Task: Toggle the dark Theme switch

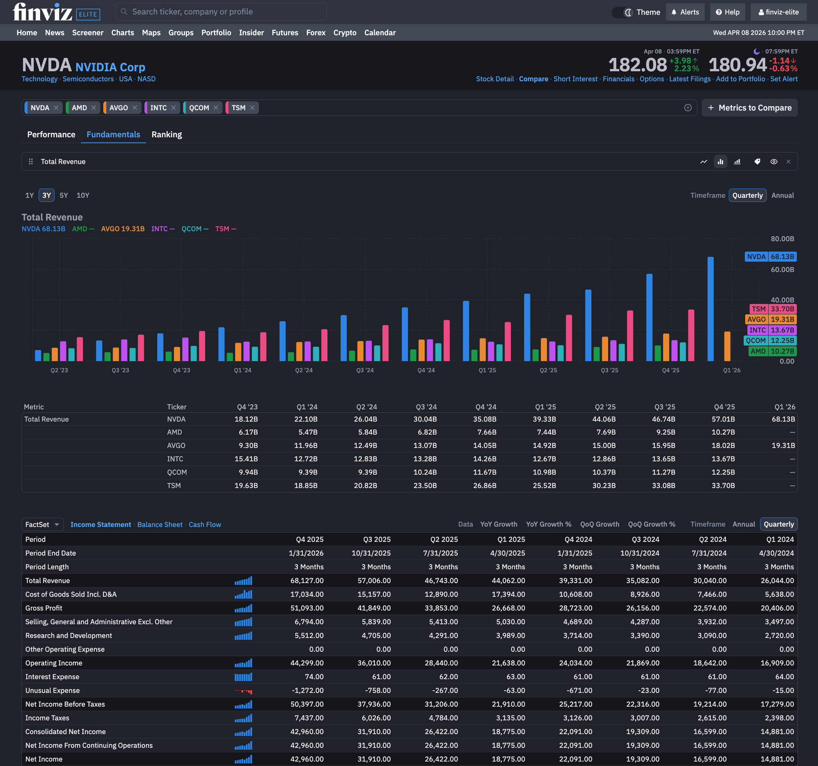Action: point(622,12)
